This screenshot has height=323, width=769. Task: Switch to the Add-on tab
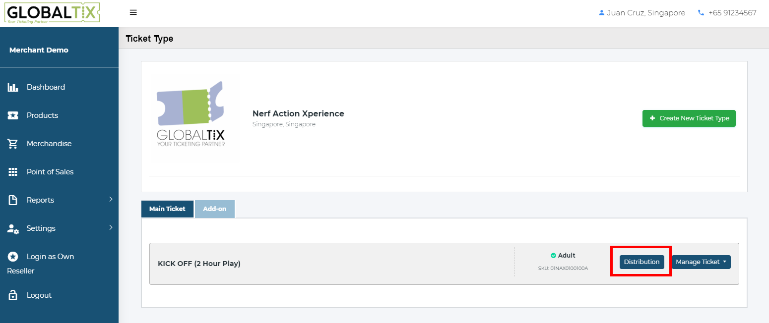coord(214,209)
